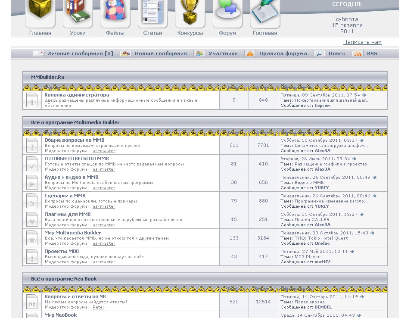Open category Всё о программе Neo Book
Viewport: 420px width, 318px height.
(64, 279)
